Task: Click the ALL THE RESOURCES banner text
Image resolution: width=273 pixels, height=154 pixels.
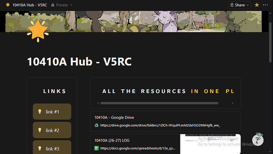Action: pos(169,91)
